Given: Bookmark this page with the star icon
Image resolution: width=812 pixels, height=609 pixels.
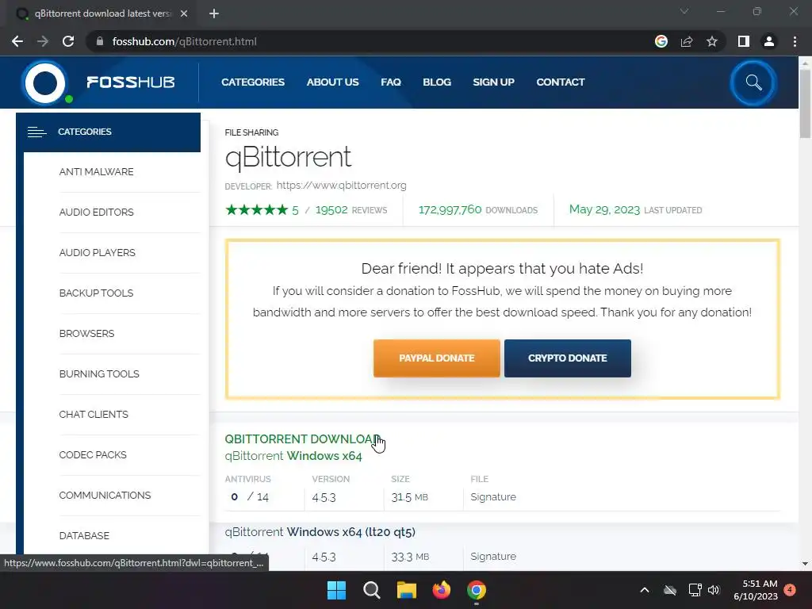Looking at the screenshot, I should [712, 41].
